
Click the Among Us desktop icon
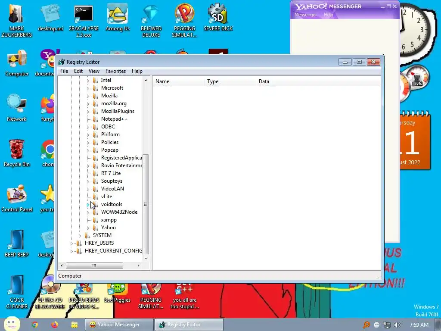click(118, 17)
